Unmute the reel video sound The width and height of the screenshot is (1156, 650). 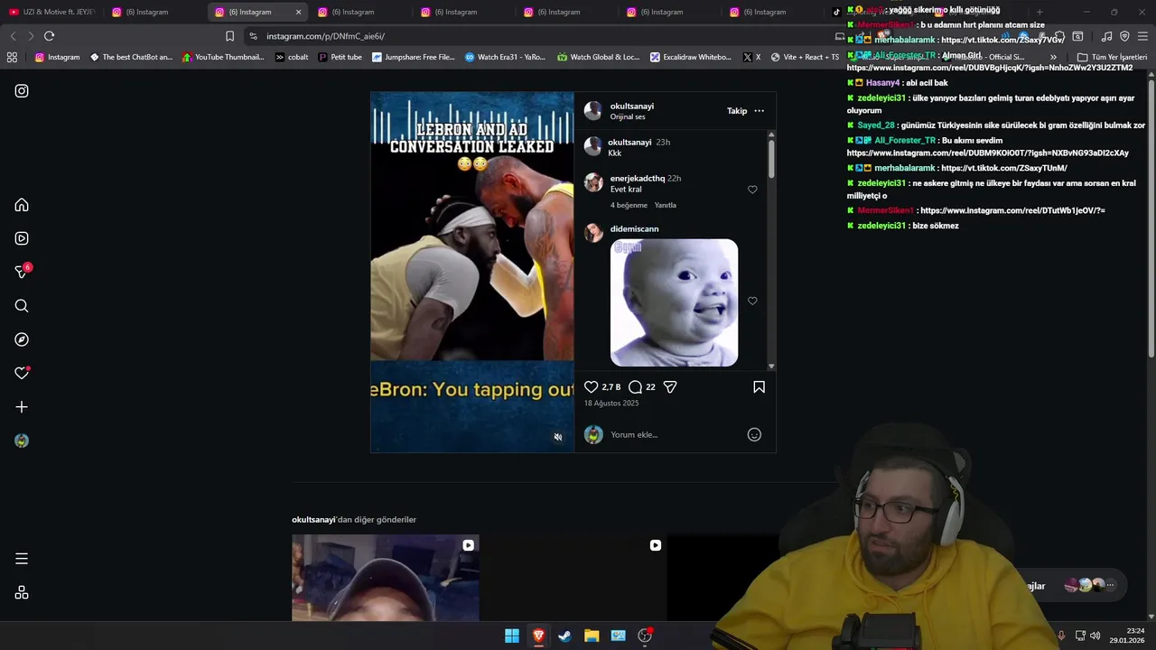[558, 437]
